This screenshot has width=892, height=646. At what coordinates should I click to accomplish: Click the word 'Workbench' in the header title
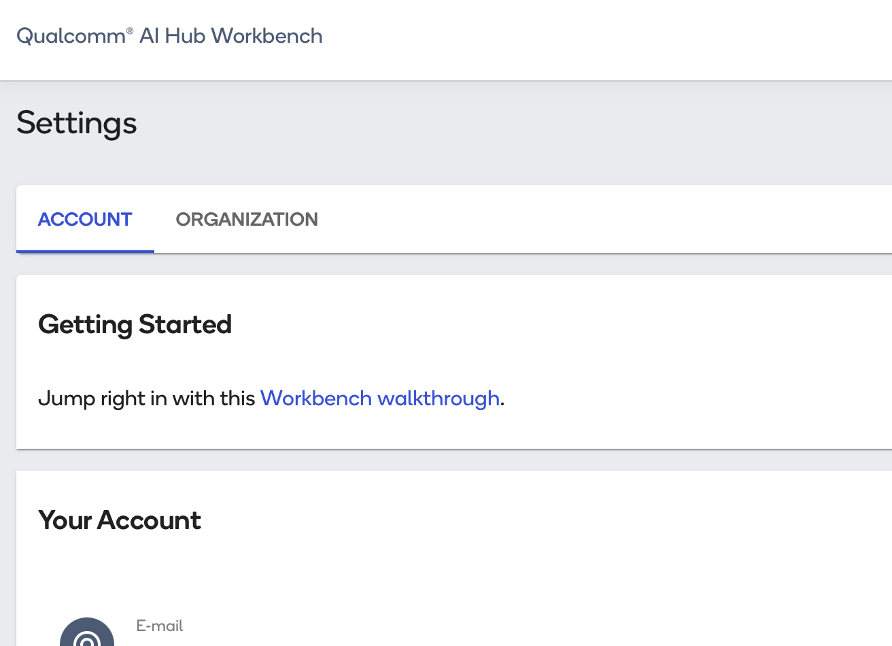(267, 36)
